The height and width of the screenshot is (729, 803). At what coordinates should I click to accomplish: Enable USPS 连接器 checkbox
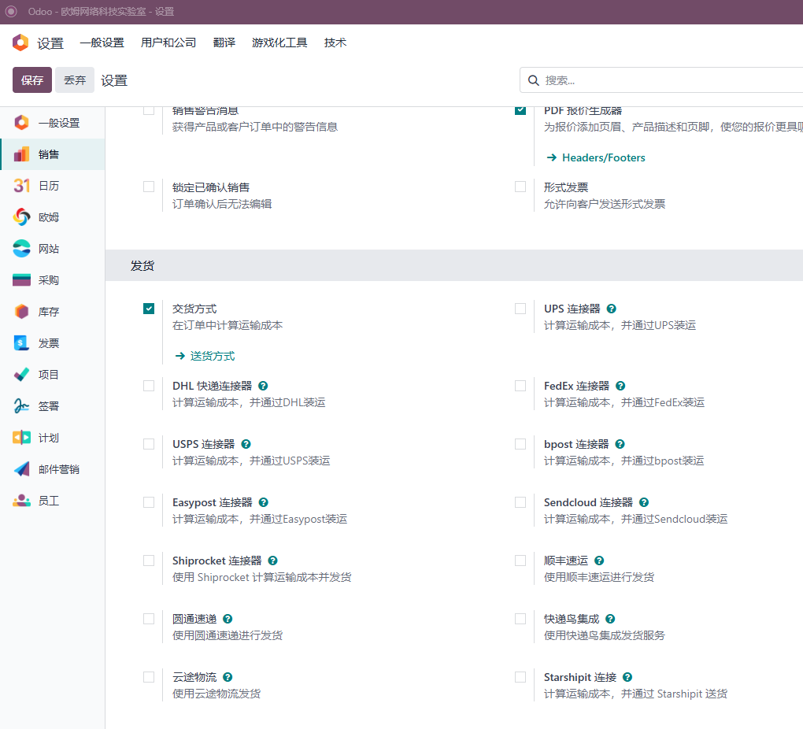pyautogui.click(x=149, y=444)
